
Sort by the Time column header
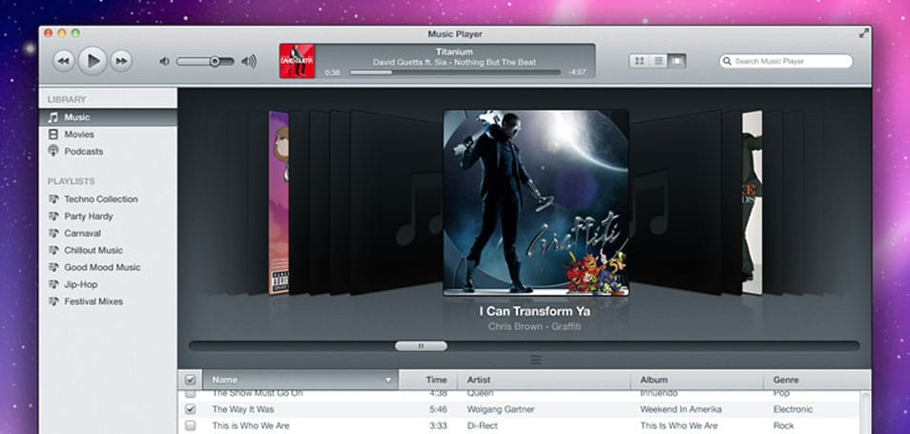428,380
